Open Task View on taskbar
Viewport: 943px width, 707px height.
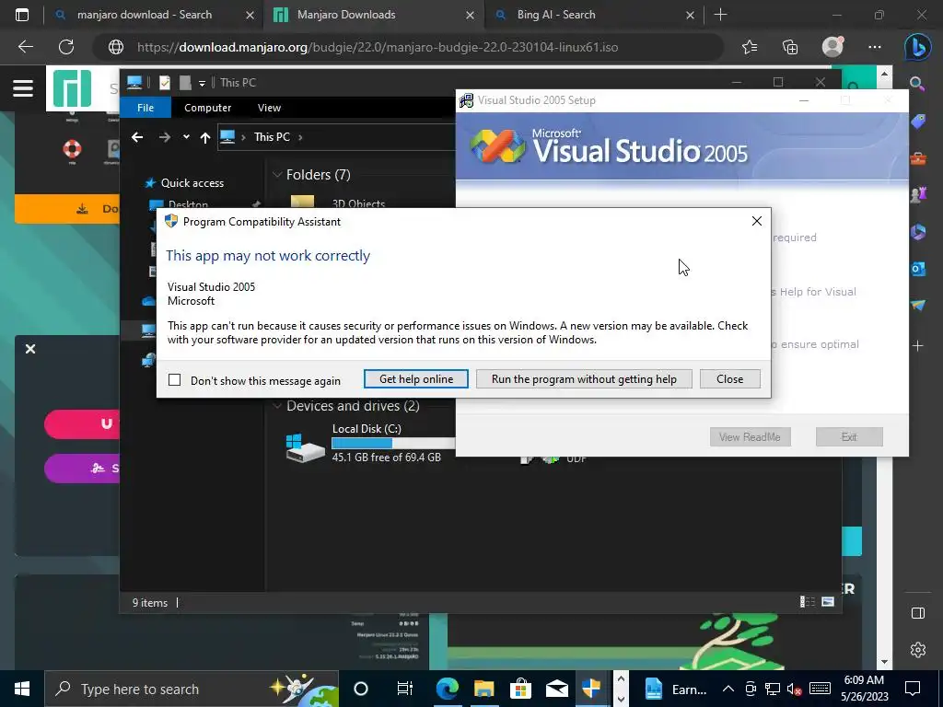[x=405, y=689]
